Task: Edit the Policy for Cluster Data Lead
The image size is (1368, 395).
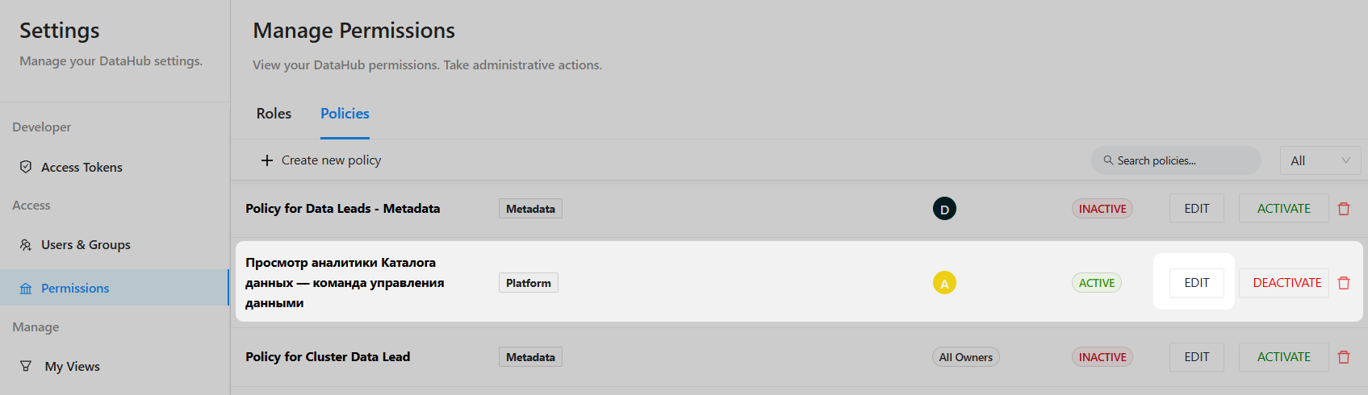Action: pos(1196,357)
